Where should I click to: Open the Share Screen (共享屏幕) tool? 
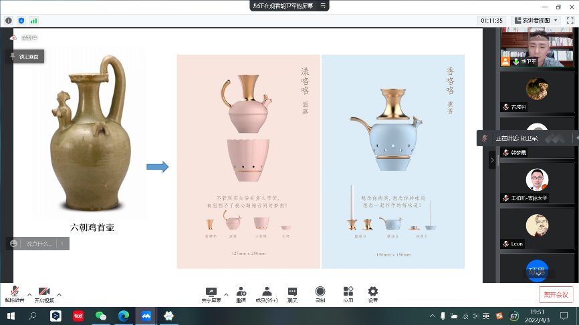click(x=211, y=294)
